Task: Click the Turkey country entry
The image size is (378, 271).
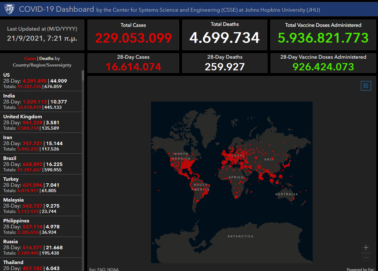Action: (x=41, y=185)
